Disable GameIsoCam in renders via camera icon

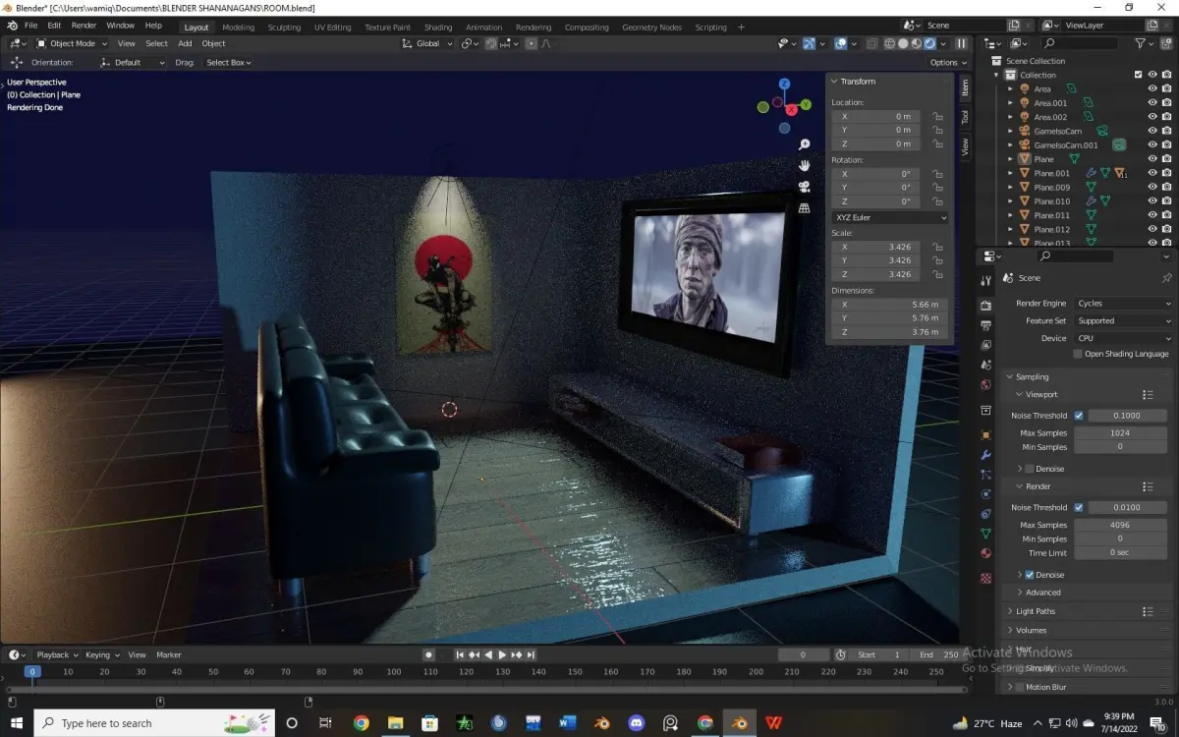click(1166, 131)
